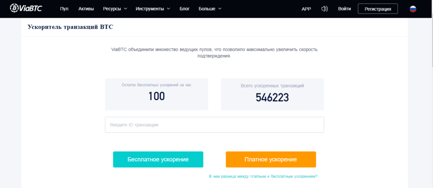Click the APP link in the header
The height and width of the screenshot is (188, 433).
[306, 9]
